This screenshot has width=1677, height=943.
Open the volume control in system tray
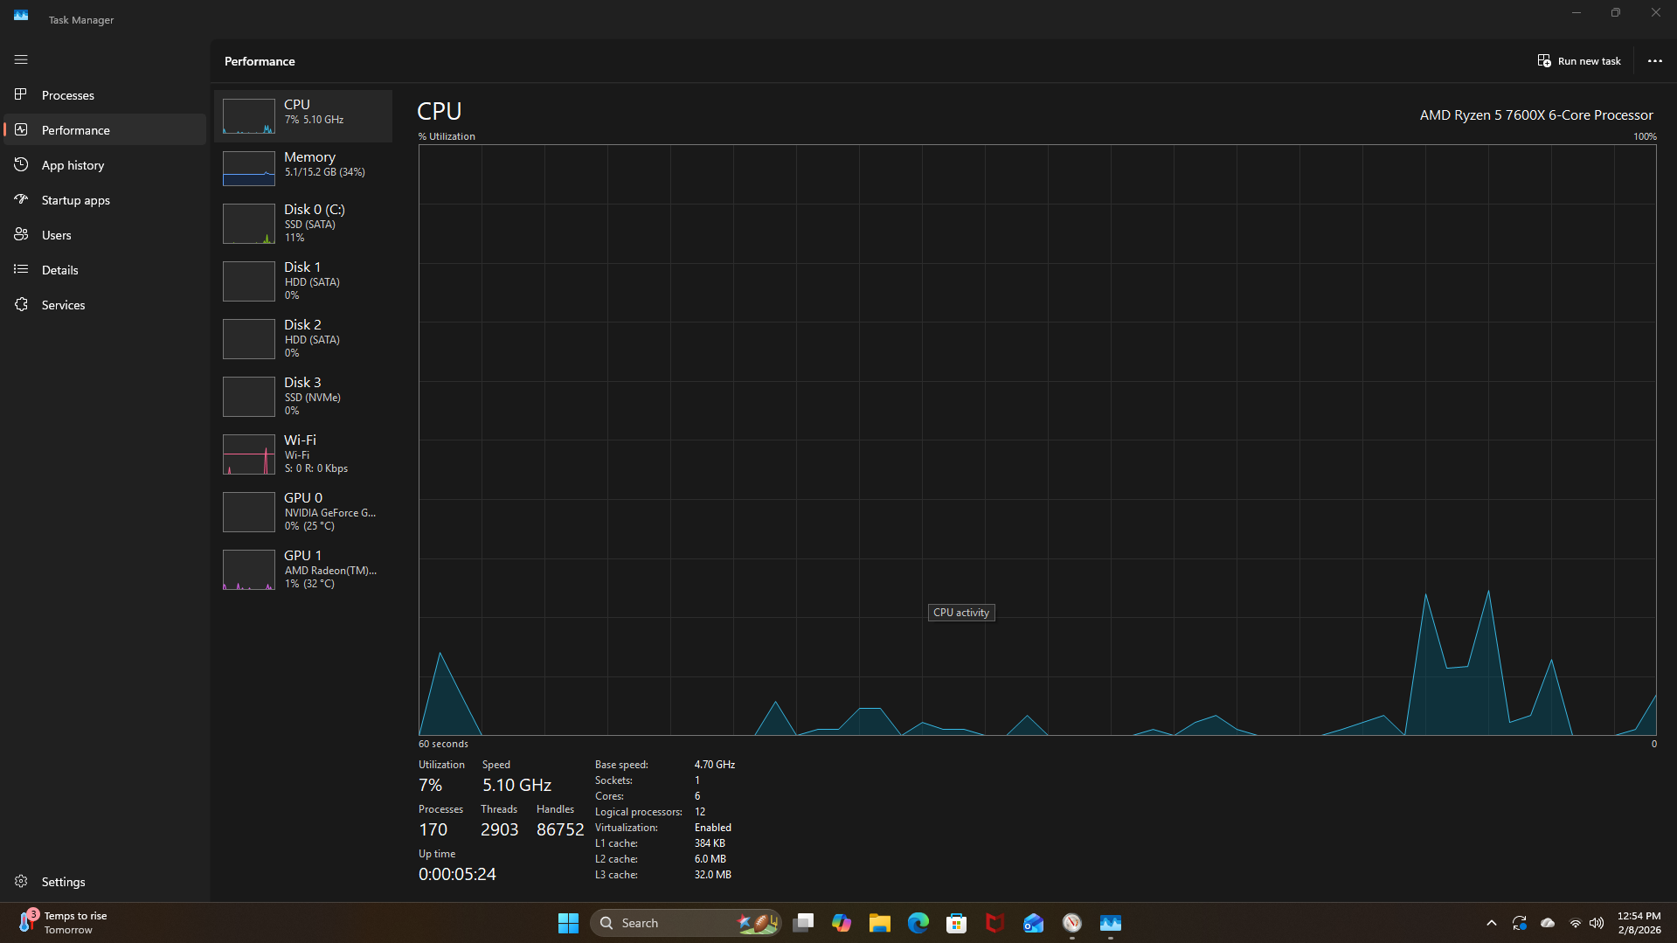[x=1597, y=923]
